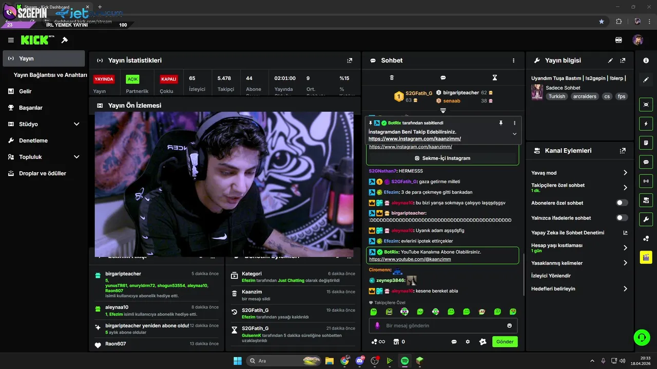Collapse the chat leaderboard arrow

pos(443,110)
